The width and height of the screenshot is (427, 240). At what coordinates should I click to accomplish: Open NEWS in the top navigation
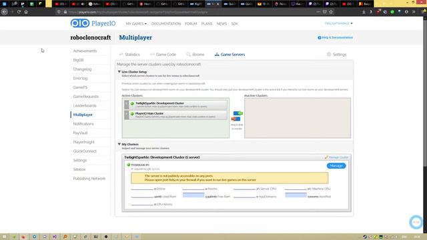(x=222, y=24)
